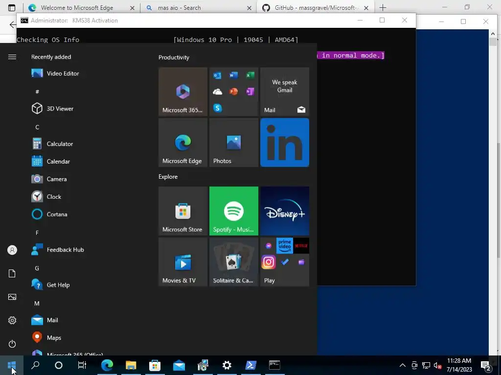This screenshot has height=375, width=501.
Task: Select the Productivity group title
Action: [174, 58]
